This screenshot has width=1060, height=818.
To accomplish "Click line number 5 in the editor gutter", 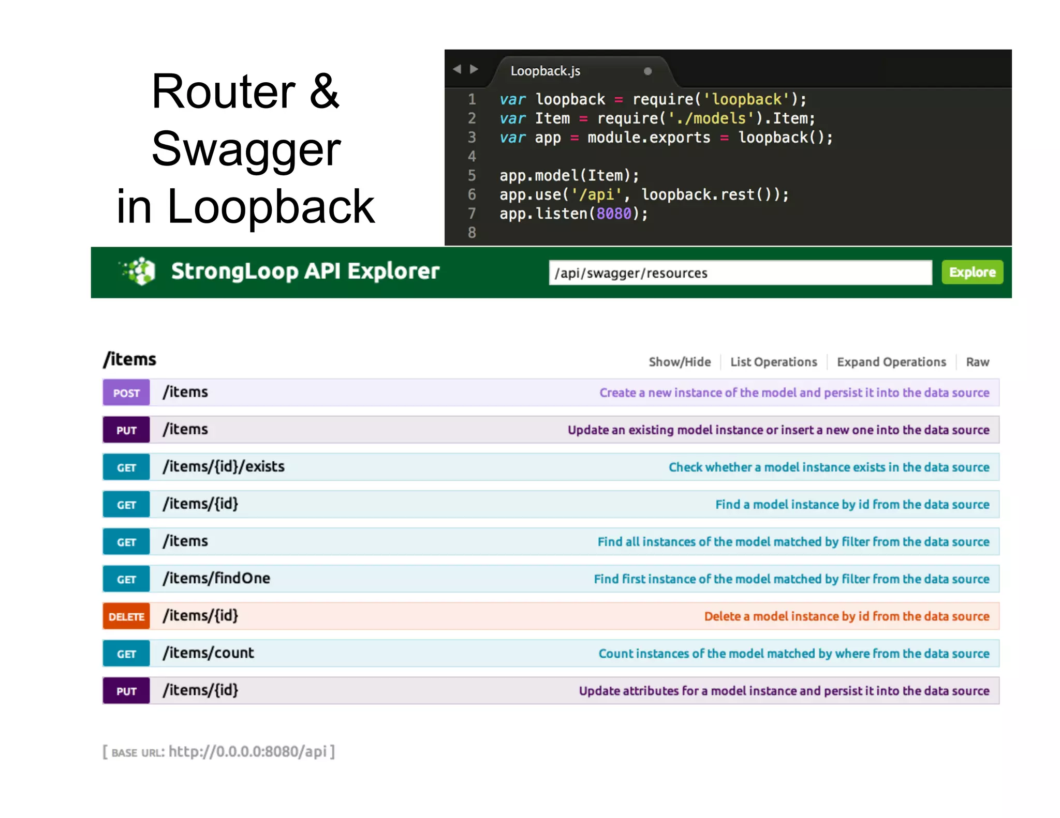I will tap(472, 175).
